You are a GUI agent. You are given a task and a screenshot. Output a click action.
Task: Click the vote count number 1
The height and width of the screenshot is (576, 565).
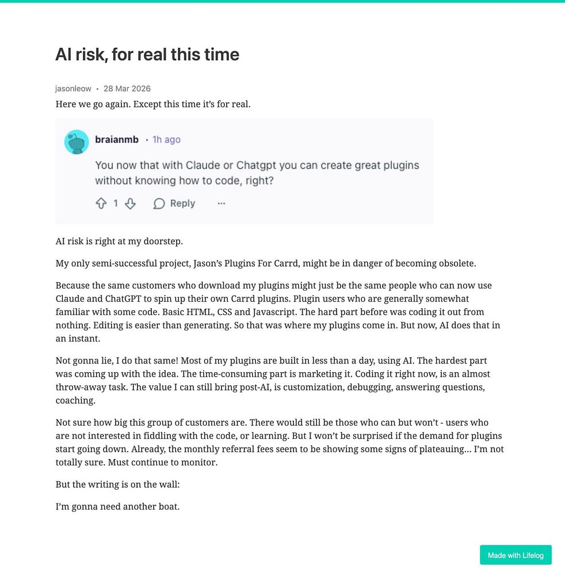tap(116, 203)
